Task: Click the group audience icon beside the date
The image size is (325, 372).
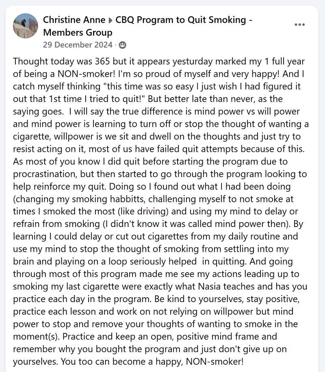Action: pos(123,45)
